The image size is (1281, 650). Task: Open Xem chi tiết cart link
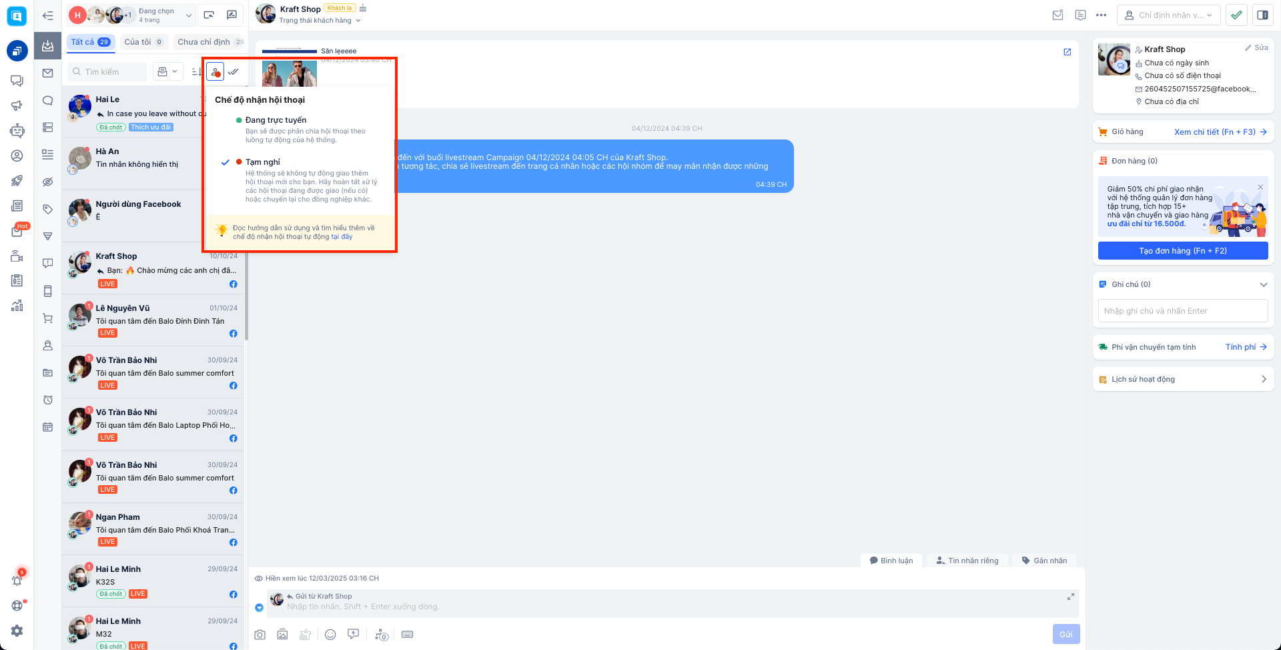[1220, 132]
